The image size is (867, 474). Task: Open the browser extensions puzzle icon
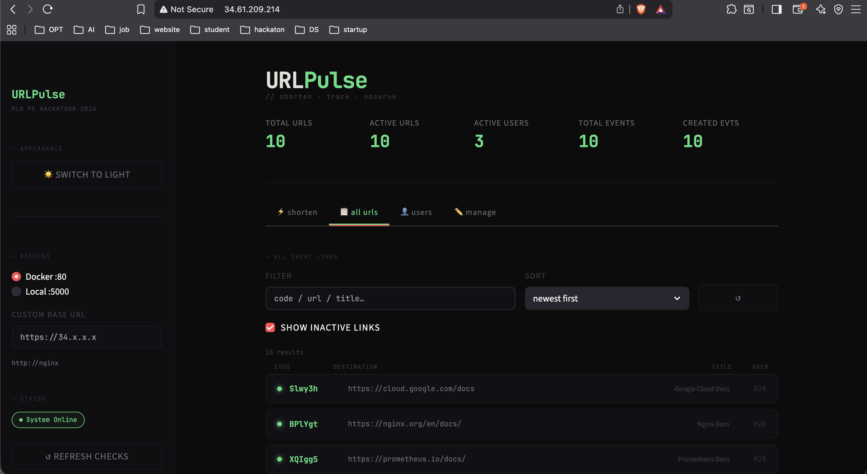[x=731, y=9]
